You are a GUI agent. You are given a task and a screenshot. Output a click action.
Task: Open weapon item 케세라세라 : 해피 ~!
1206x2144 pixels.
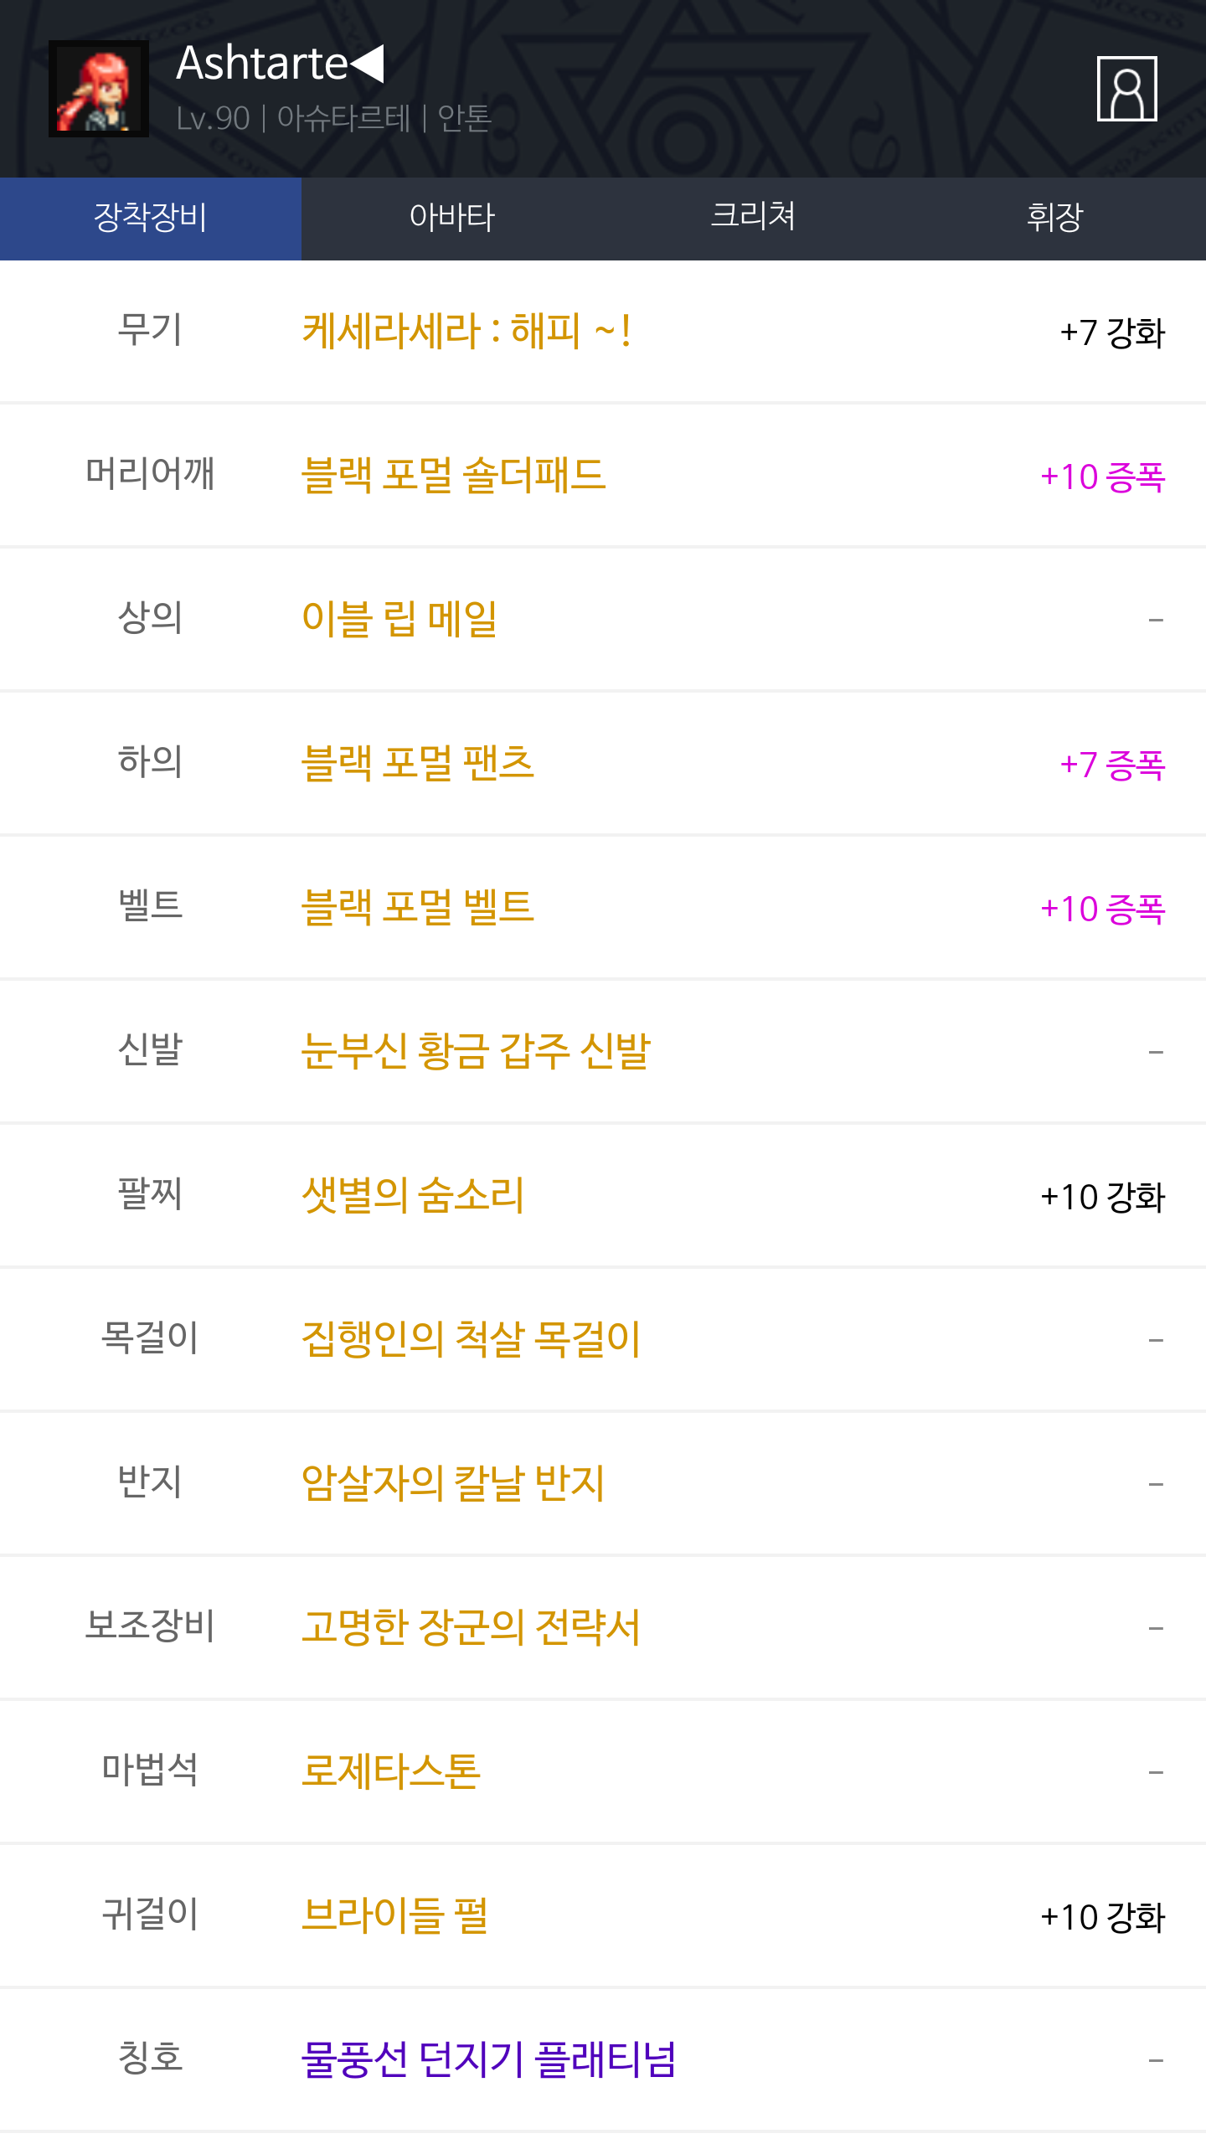coord(466,332)
